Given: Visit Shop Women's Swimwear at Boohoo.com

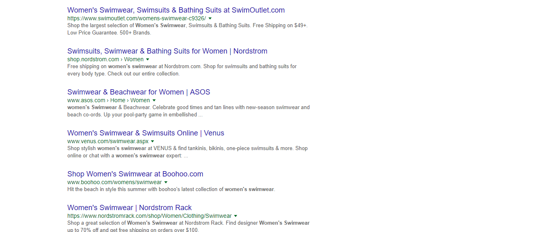Looking at the screenshot, I should (135, 174).
